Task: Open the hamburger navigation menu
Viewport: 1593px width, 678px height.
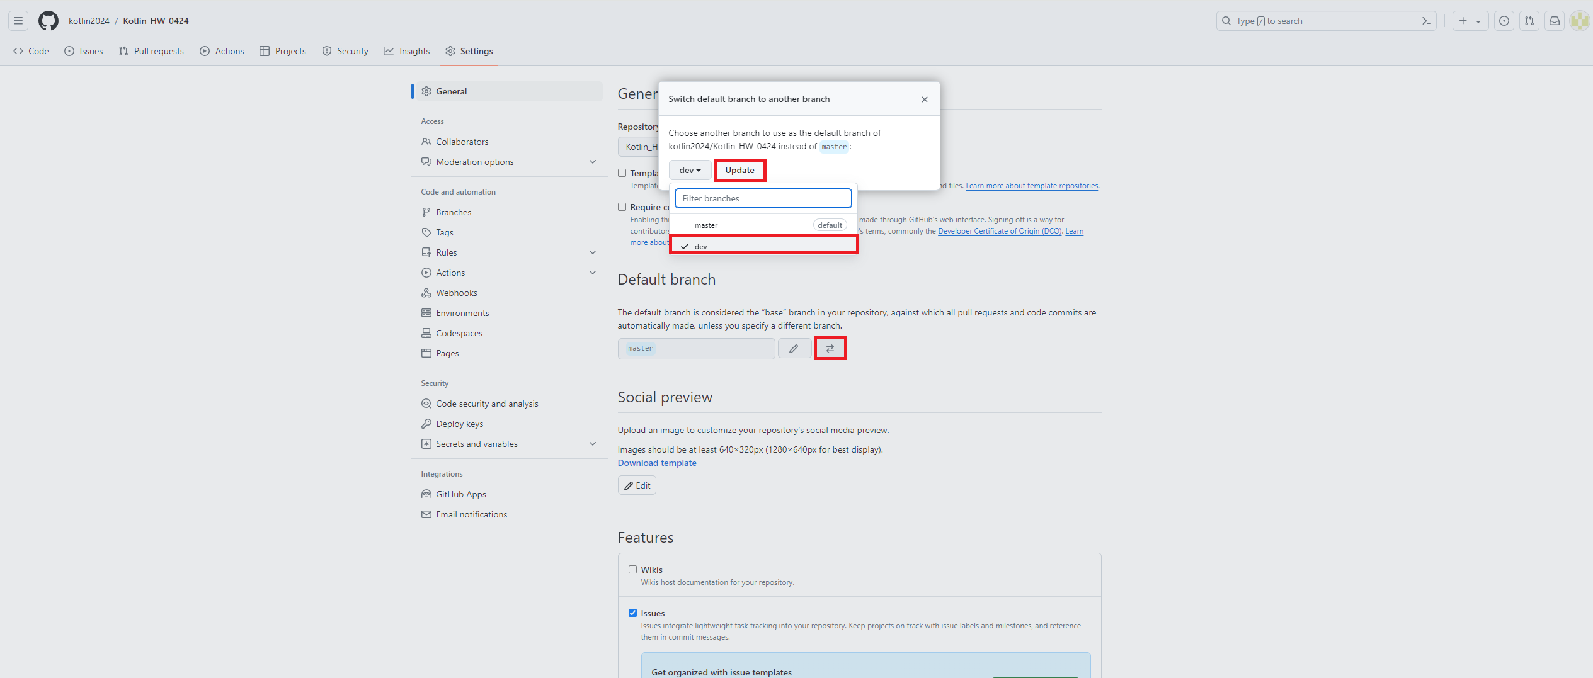Action: (x=18, y=21)
